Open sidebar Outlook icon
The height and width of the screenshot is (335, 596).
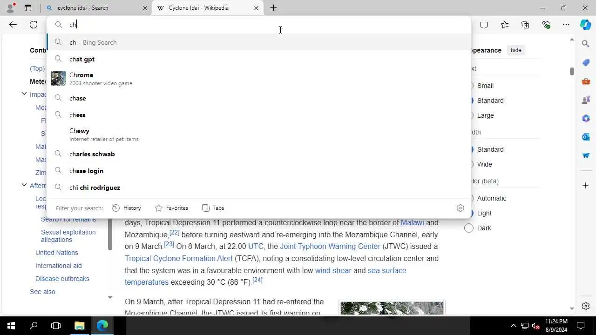[x=586, y=137]
